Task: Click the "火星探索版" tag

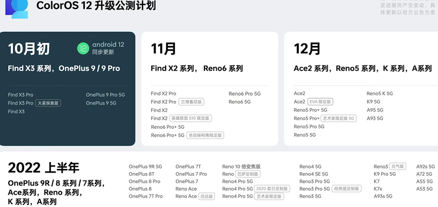Action: pos(48,103)
